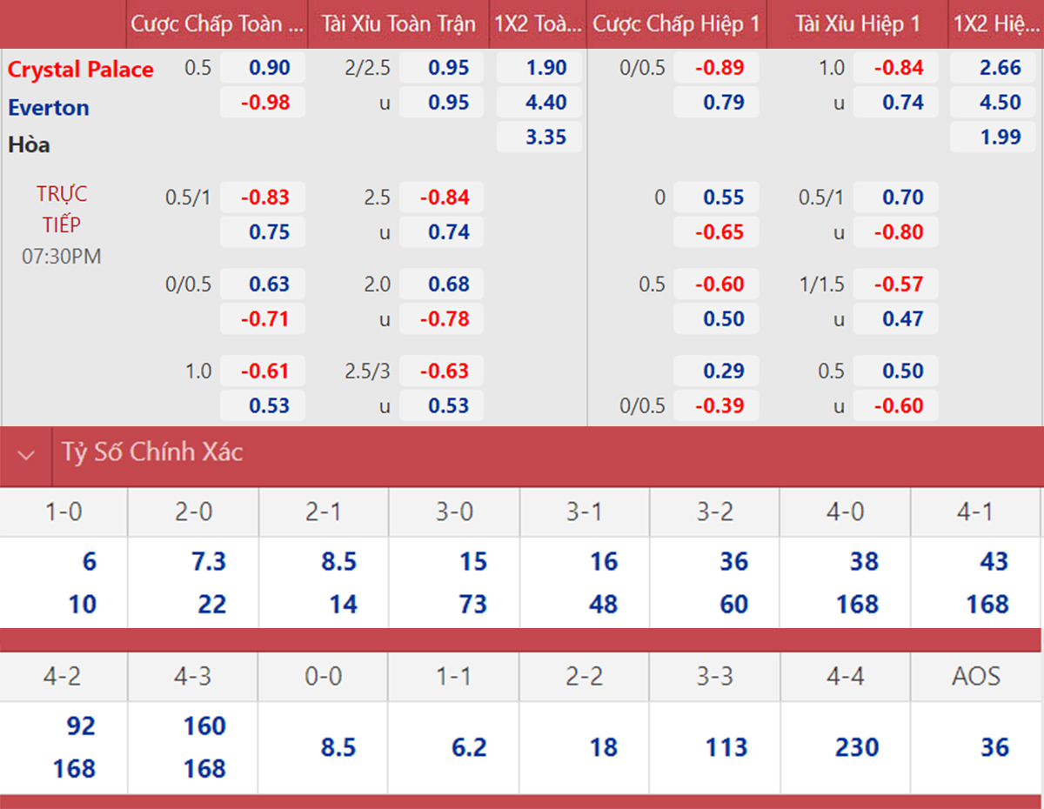Image resolution: width=1044 pixels, height=809 pixels.
Task: Select first-half handicap odds -0.39
Action: [x=717, y=406]
